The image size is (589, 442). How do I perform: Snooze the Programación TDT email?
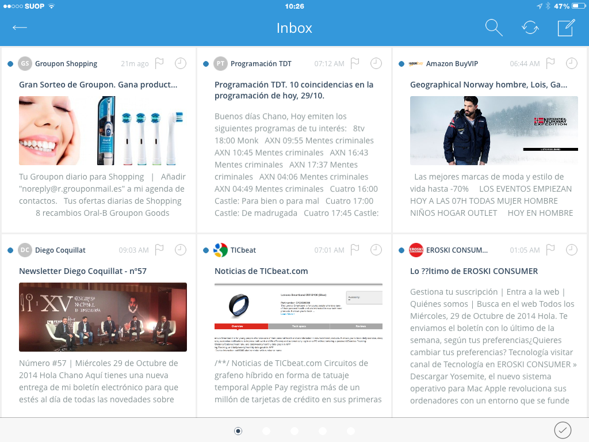[x=376, y=63]
